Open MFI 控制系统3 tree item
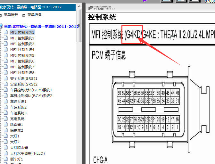The height and width of the screenshot is (164, 215). tap(22, 44)
